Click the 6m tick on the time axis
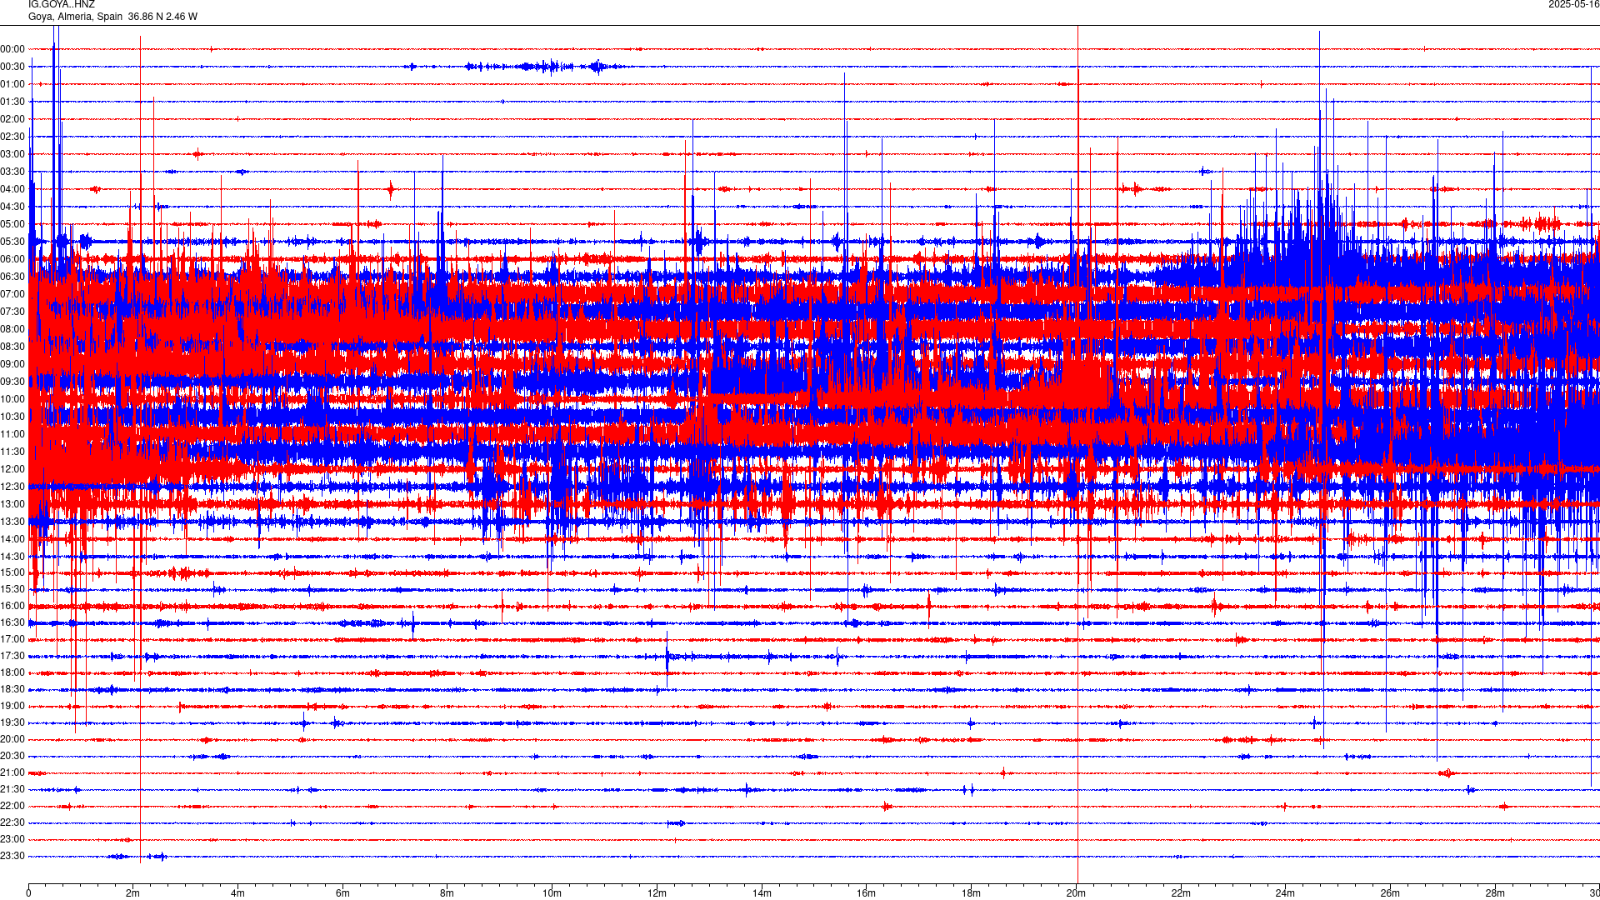 [342, 893]
